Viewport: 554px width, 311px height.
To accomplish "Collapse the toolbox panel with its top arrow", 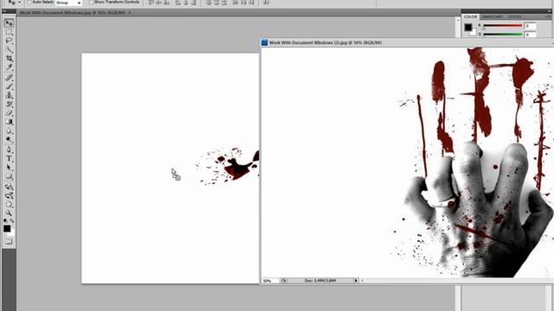I will pyautogui.click(x=4, y=11).
